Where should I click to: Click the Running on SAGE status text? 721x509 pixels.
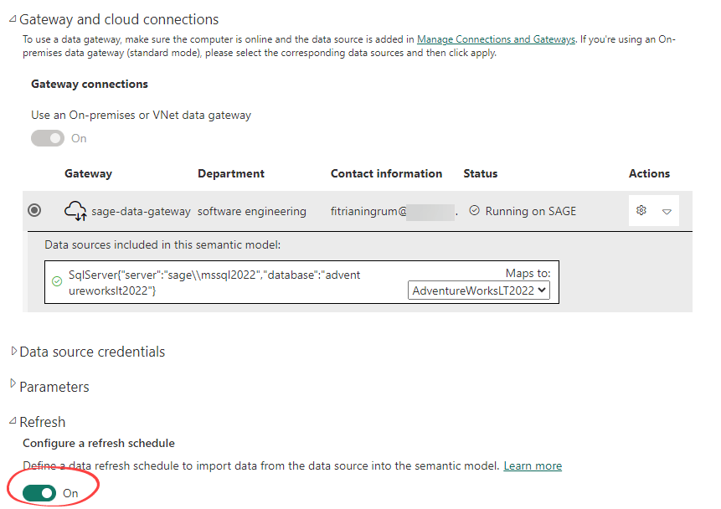pos(531,212)
